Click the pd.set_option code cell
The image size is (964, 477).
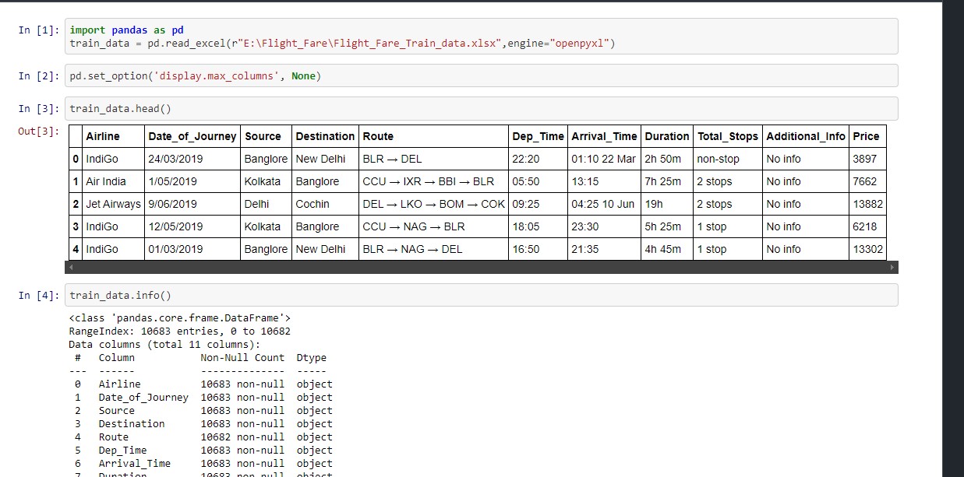482,75
